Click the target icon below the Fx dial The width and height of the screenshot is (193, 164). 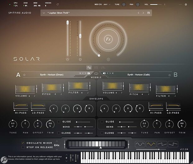pyautogui.click(x=108, y=60)
